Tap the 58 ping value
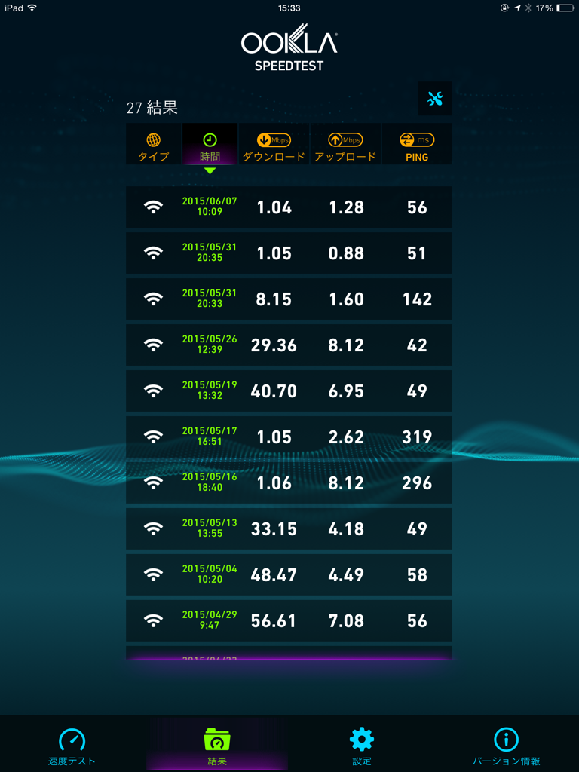 coord(417,575)
